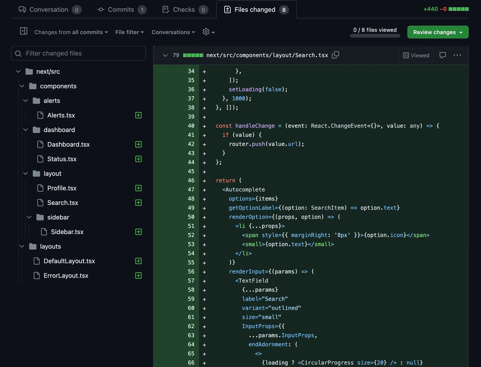This screenshot has height=367, width=481.
Task: Open the three-dots file options menu
Action: coord(457,55)
